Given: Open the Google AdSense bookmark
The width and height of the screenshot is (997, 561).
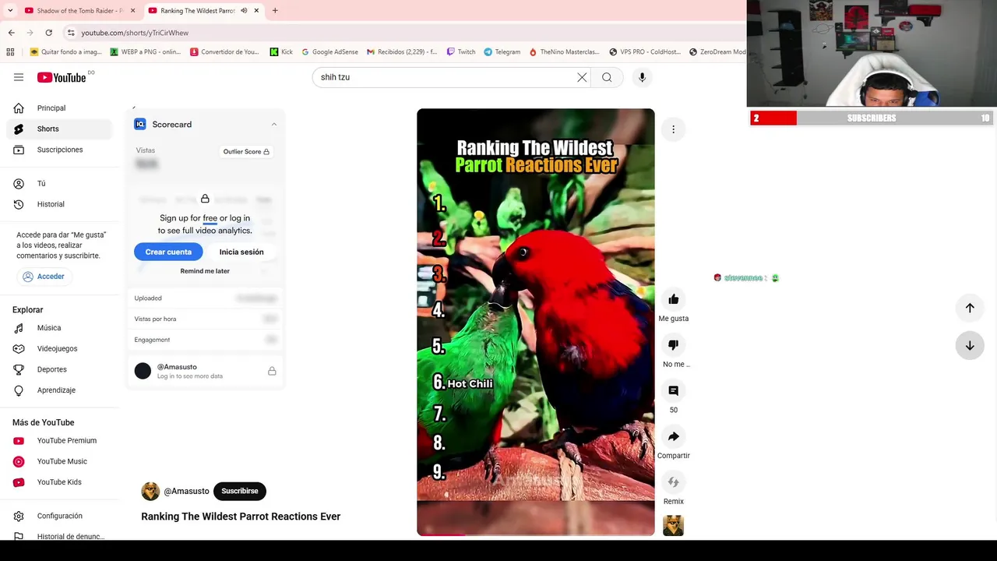Looking at the screenshot, I should pyautogui.click(x=330, y=52).
